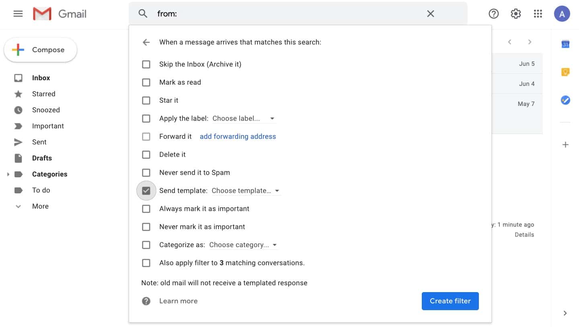
Task: Open the Choose category dropdown
Action: pyautogui.click(x=243, y=245)
